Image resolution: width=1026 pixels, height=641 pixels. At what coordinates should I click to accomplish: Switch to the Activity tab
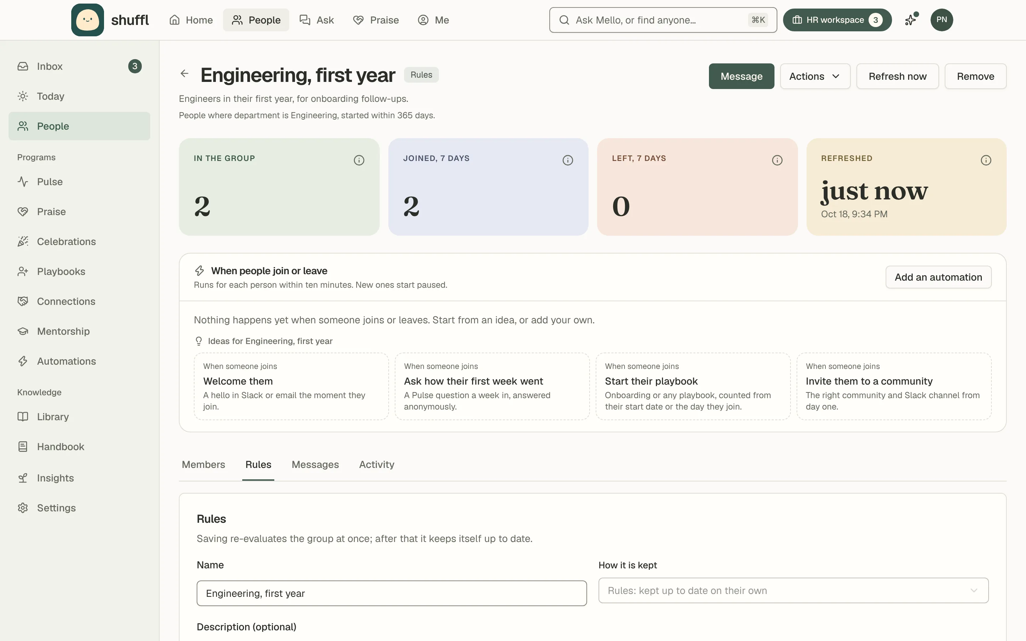377,465
